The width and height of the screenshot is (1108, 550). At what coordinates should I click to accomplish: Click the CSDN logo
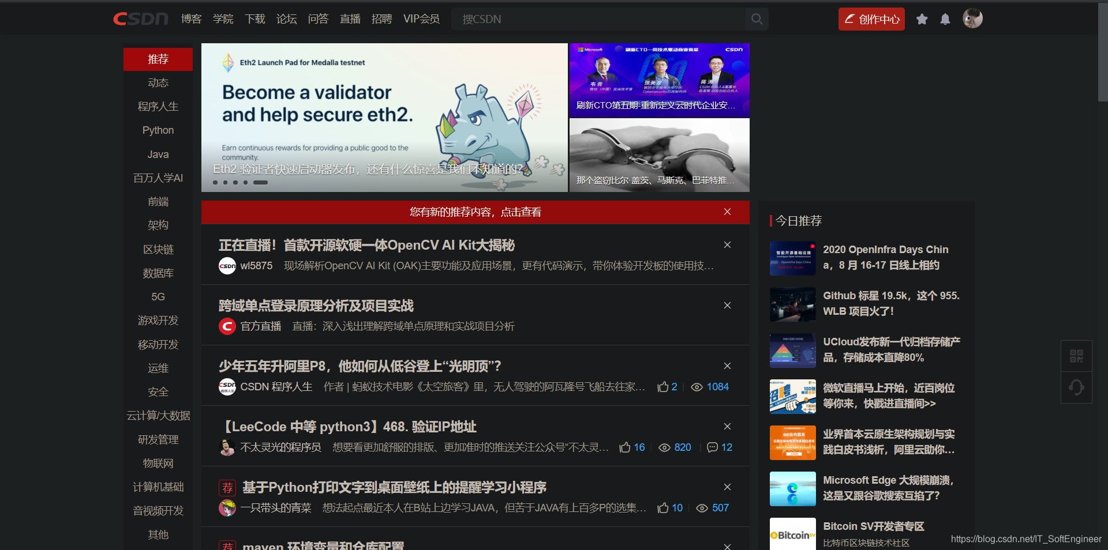click(x=140, y=19)
